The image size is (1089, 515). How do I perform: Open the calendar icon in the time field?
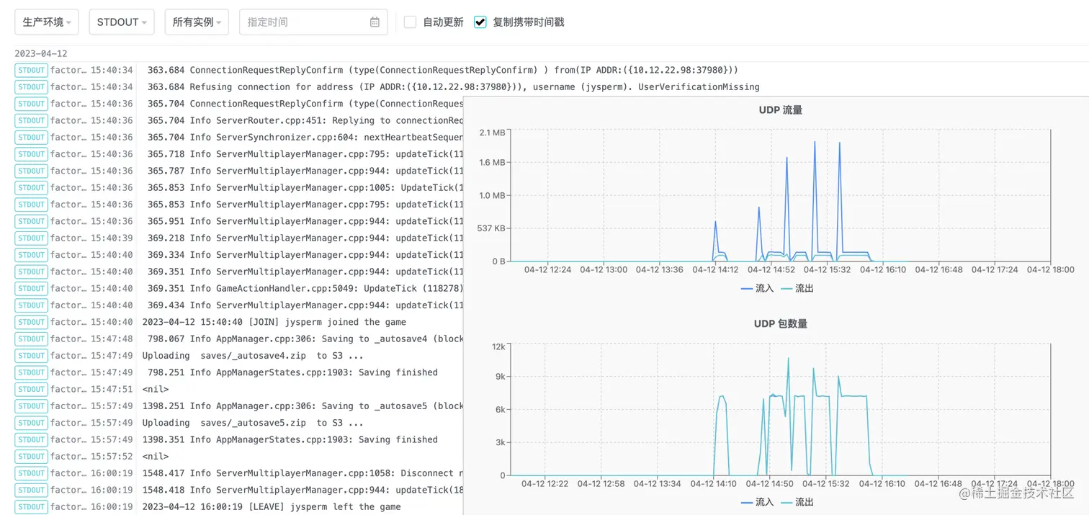pos(375,22)
